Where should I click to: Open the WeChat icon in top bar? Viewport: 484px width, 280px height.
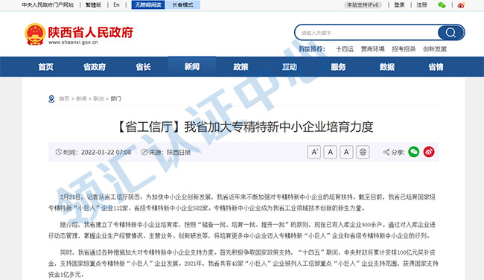point(442,5)
